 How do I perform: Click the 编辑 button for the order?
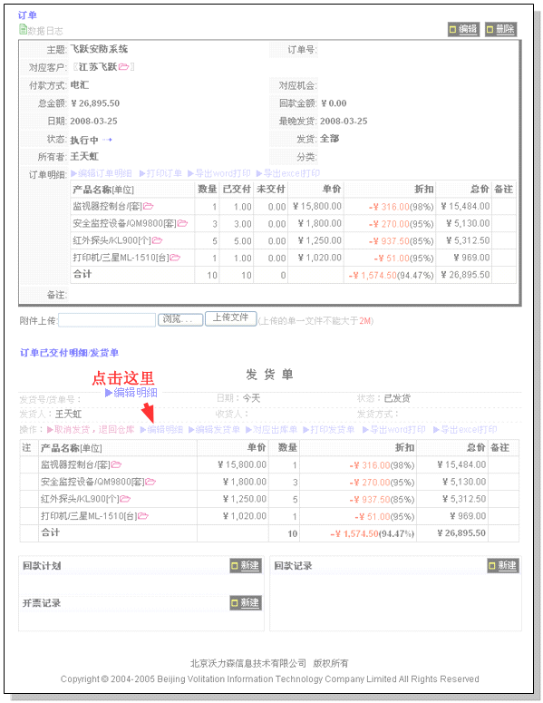click(x=464, y=30)
